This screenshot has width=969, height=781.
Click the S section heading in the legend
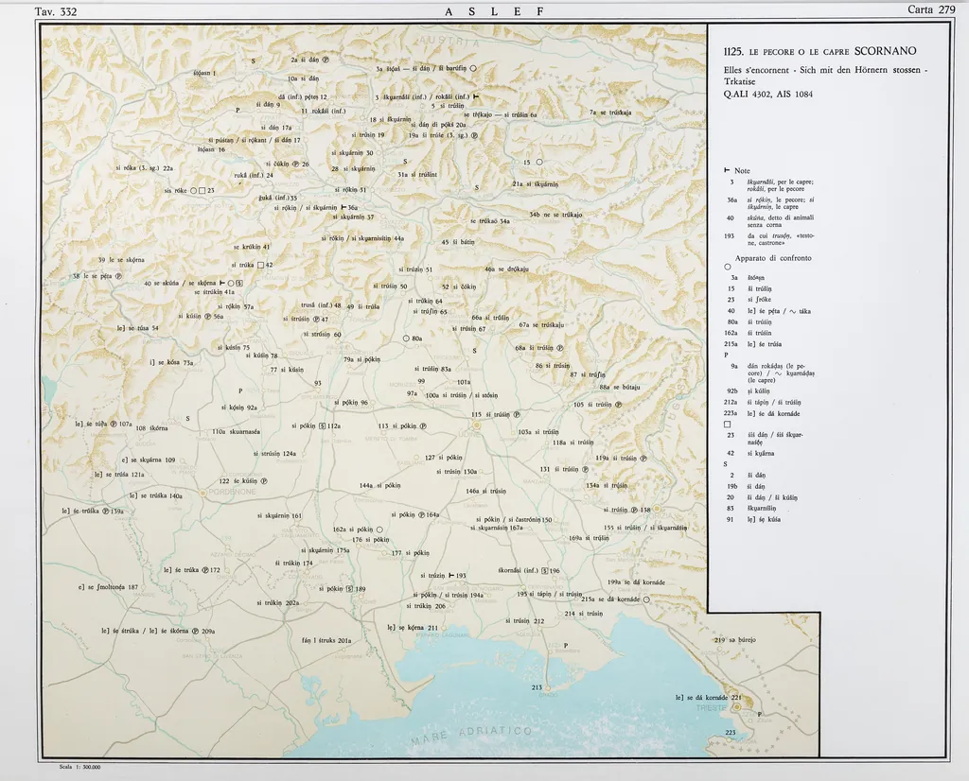pos(726,463)
